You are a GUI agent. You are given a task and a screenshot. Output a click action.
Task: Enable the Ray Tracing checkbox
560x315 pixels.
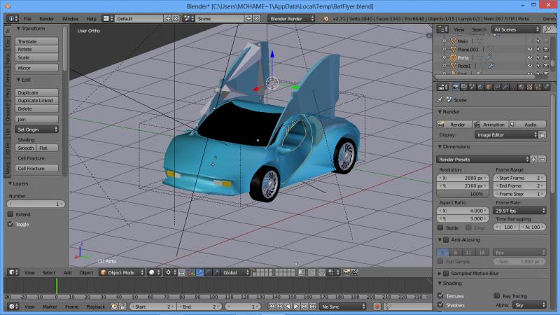coord(497,296)
